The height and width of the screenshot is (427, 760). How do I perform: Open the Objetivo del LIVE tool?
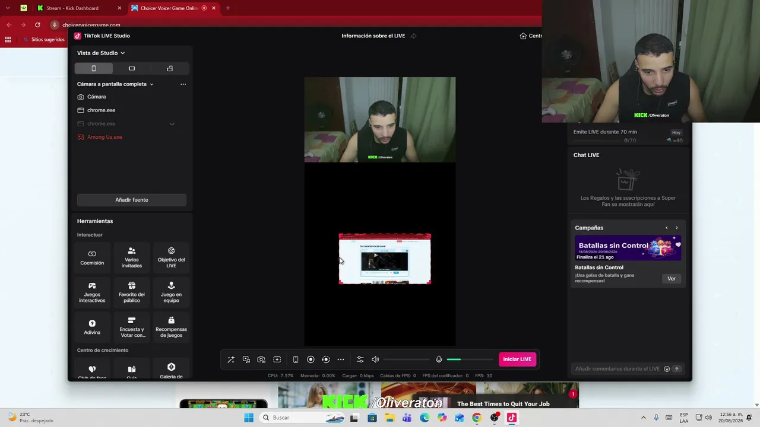171,258
